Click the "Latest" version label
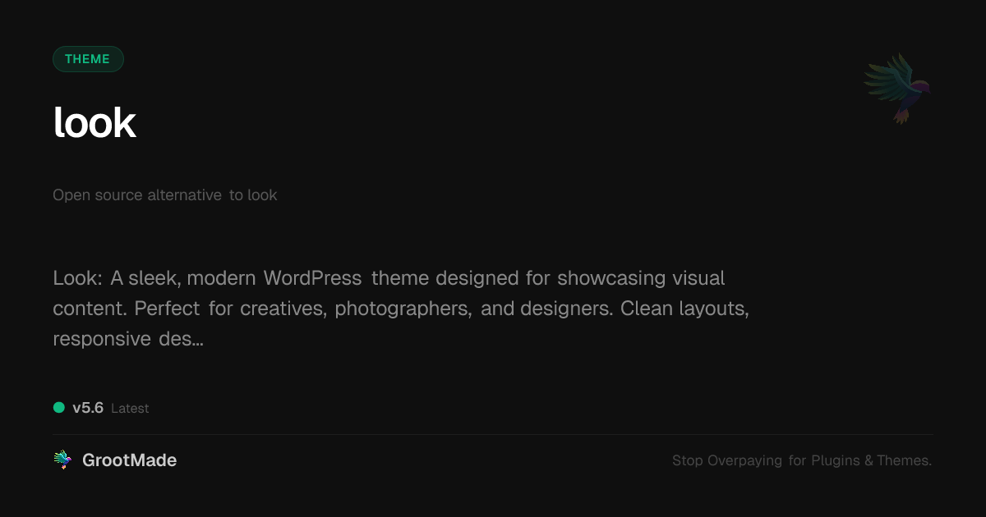Screen dimensions: 986x517 130,409
